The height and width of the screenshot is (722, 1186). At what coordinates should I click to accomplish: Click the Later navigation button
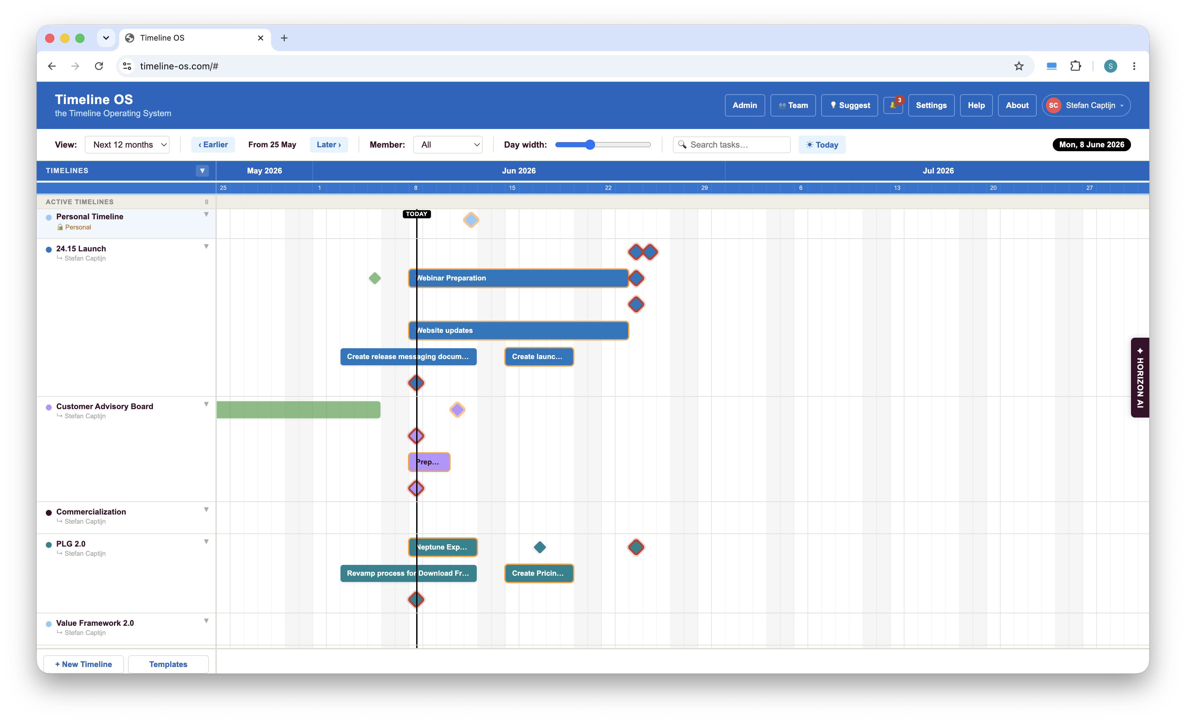(x=329, y=145)
